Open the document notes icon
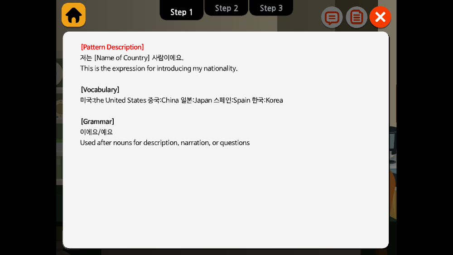The image size is (453, 255). 357,17
